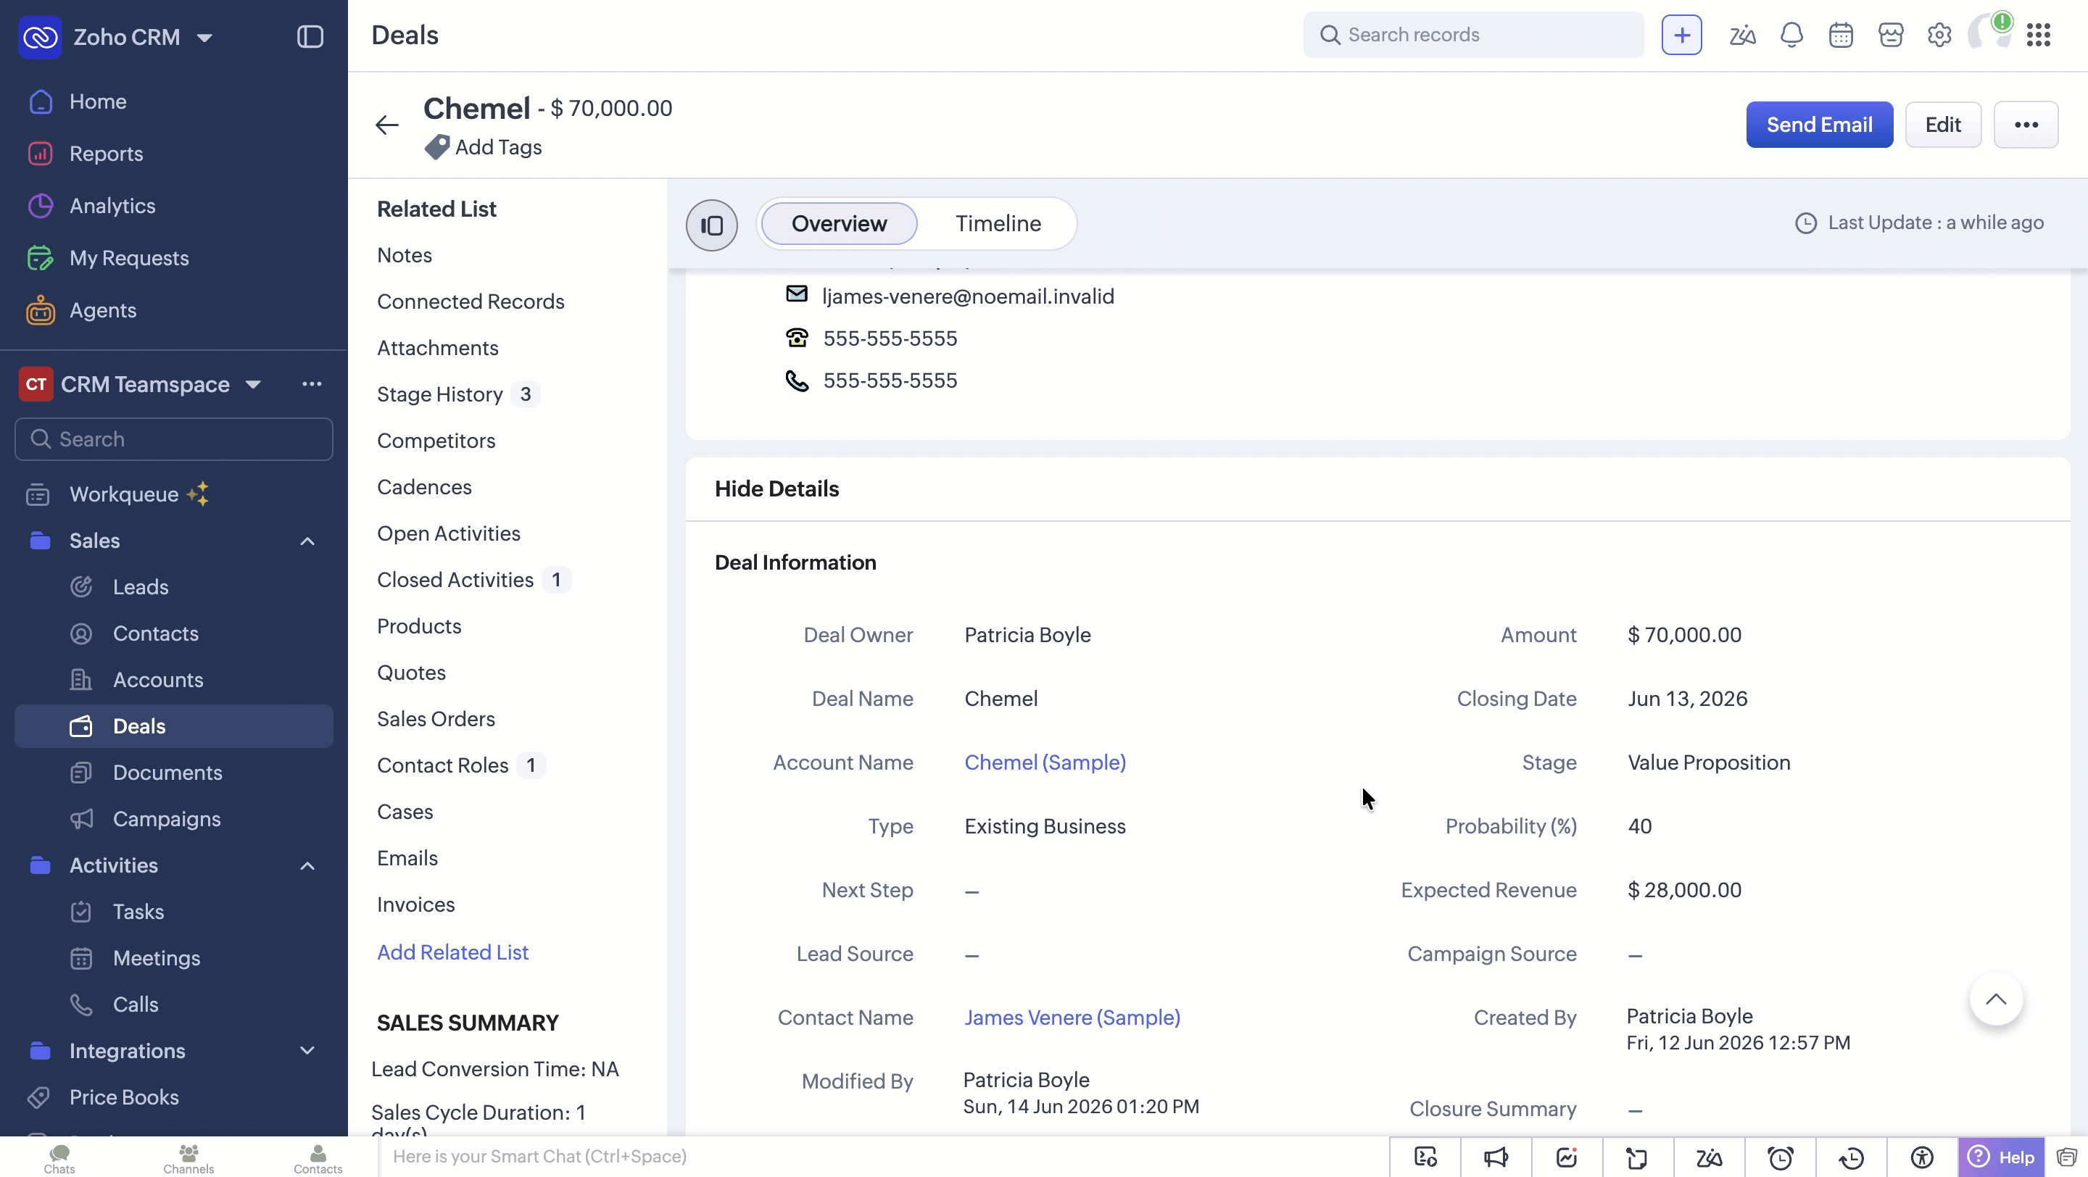Focus the teamspace Search field
Viewport: 2088px width, 1177px height.
click(173, 439)
